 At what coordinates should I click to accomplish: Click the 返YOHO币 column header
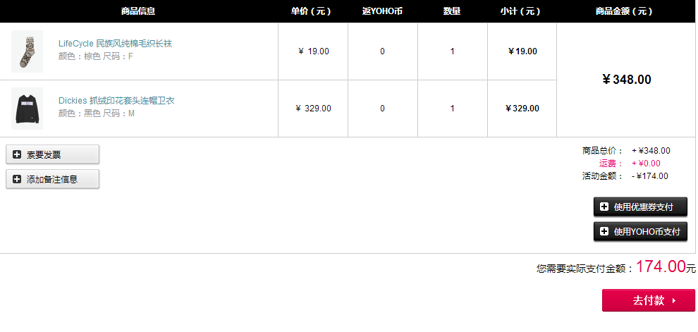coord(382,11)
